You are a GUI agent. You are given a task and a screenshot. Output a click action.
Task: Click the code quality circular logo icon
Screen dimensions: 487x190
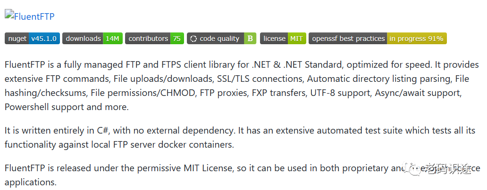click(193, 39)
